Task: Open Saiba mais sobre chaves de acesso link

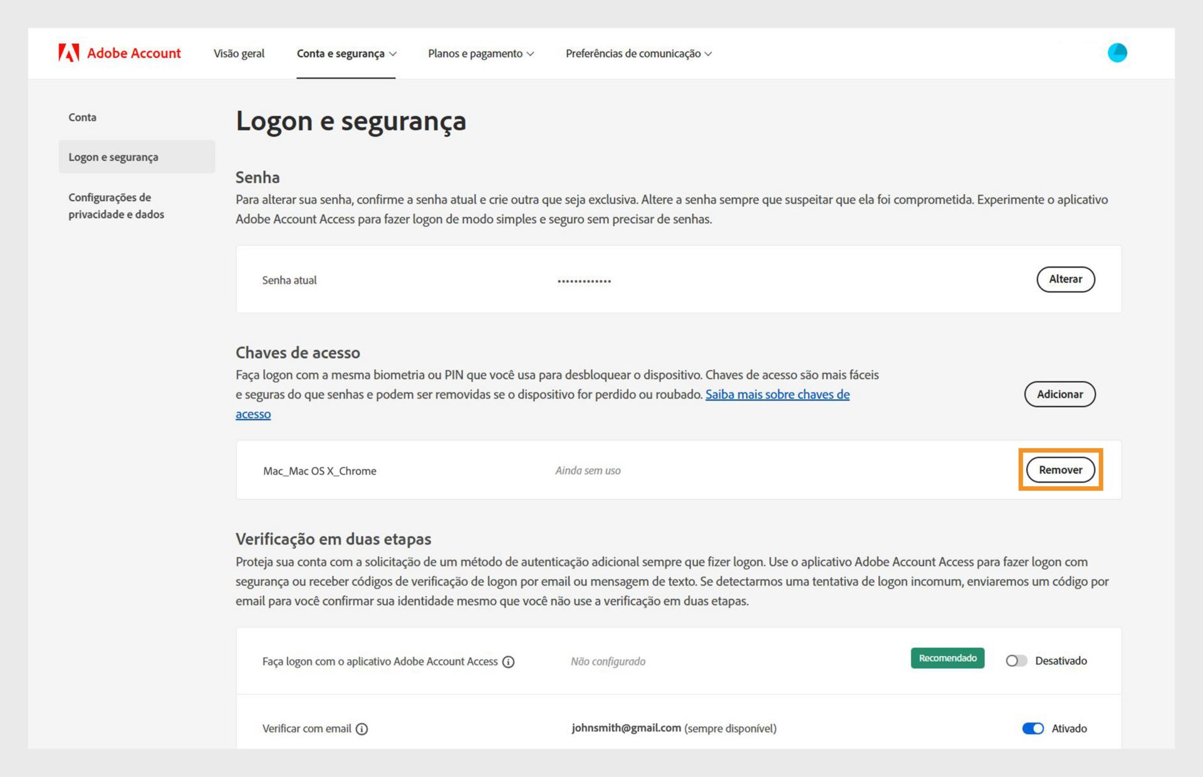Action: click(777, 395)
